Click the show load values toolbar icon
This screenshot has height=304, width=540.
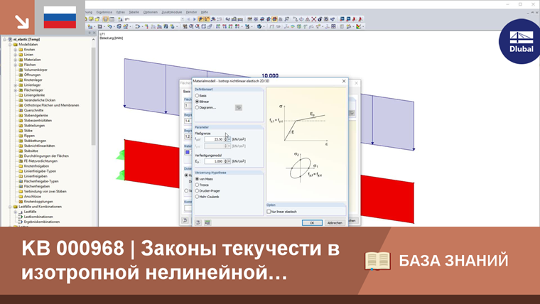(x=207, y=19)
